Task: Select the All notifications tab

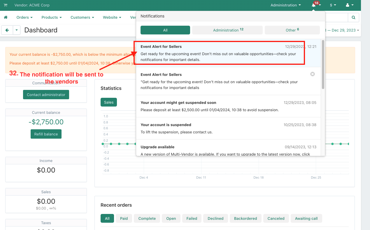Action: [165, 30]
